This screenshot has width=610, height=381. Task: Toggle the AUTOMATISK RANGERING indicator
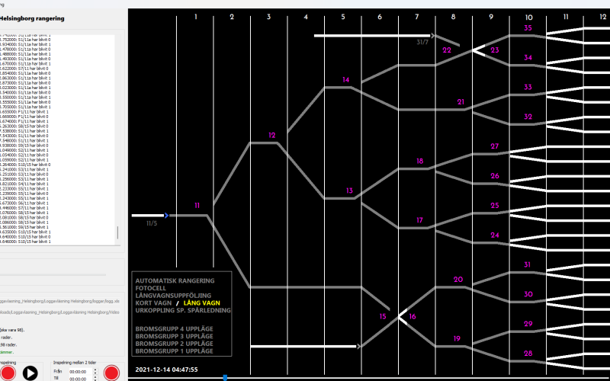[175, 281]
